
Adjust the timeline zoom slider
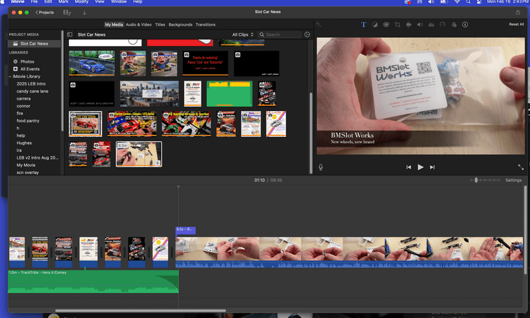(x=476, y=180)
